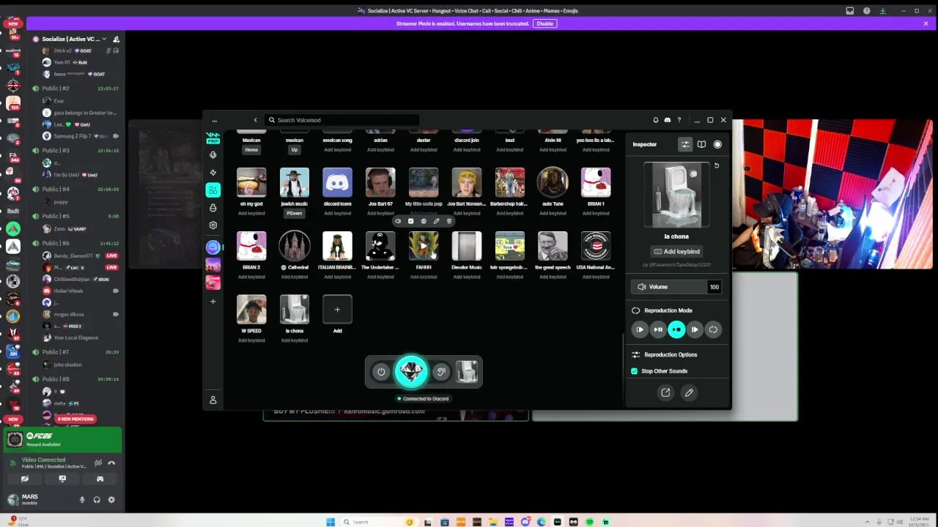Click the pencil edit icon in hover toolbar
938x527 pixels.
pyautogui.click(x=436, y=221)
